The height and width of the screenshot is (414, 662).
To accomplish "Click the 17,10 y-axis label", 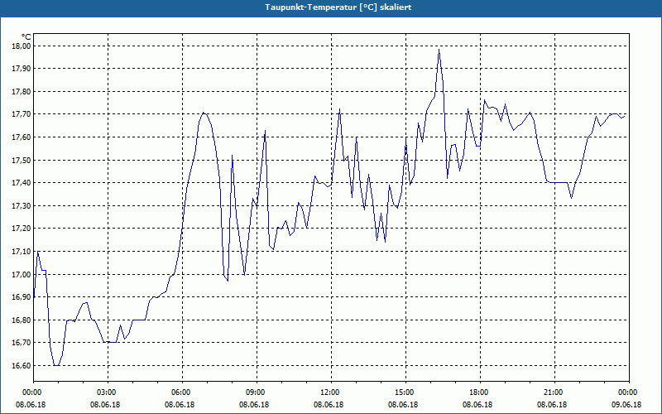I will [x=20, y=252].
